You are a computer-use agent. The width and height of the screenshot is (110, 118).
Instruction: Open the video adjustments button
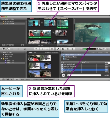(x=72, y=49)
